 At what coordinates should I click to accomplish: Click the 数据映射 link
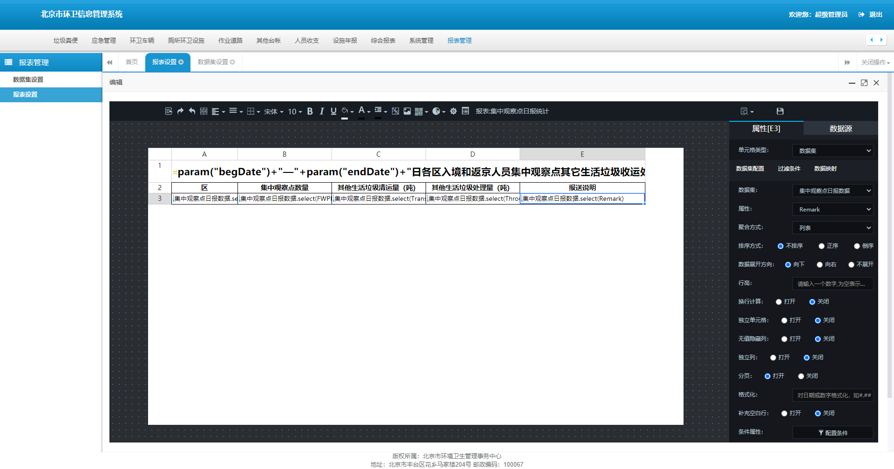coord(825,168)
